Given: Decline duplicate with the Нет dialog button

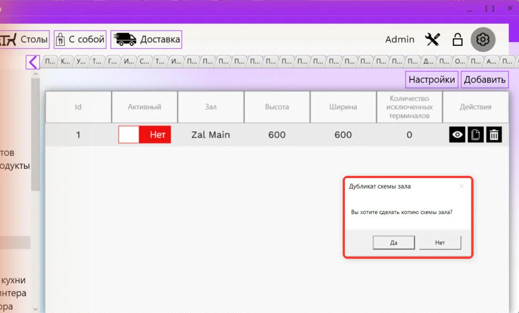Looking at the screenshot, I should [440, 243].
